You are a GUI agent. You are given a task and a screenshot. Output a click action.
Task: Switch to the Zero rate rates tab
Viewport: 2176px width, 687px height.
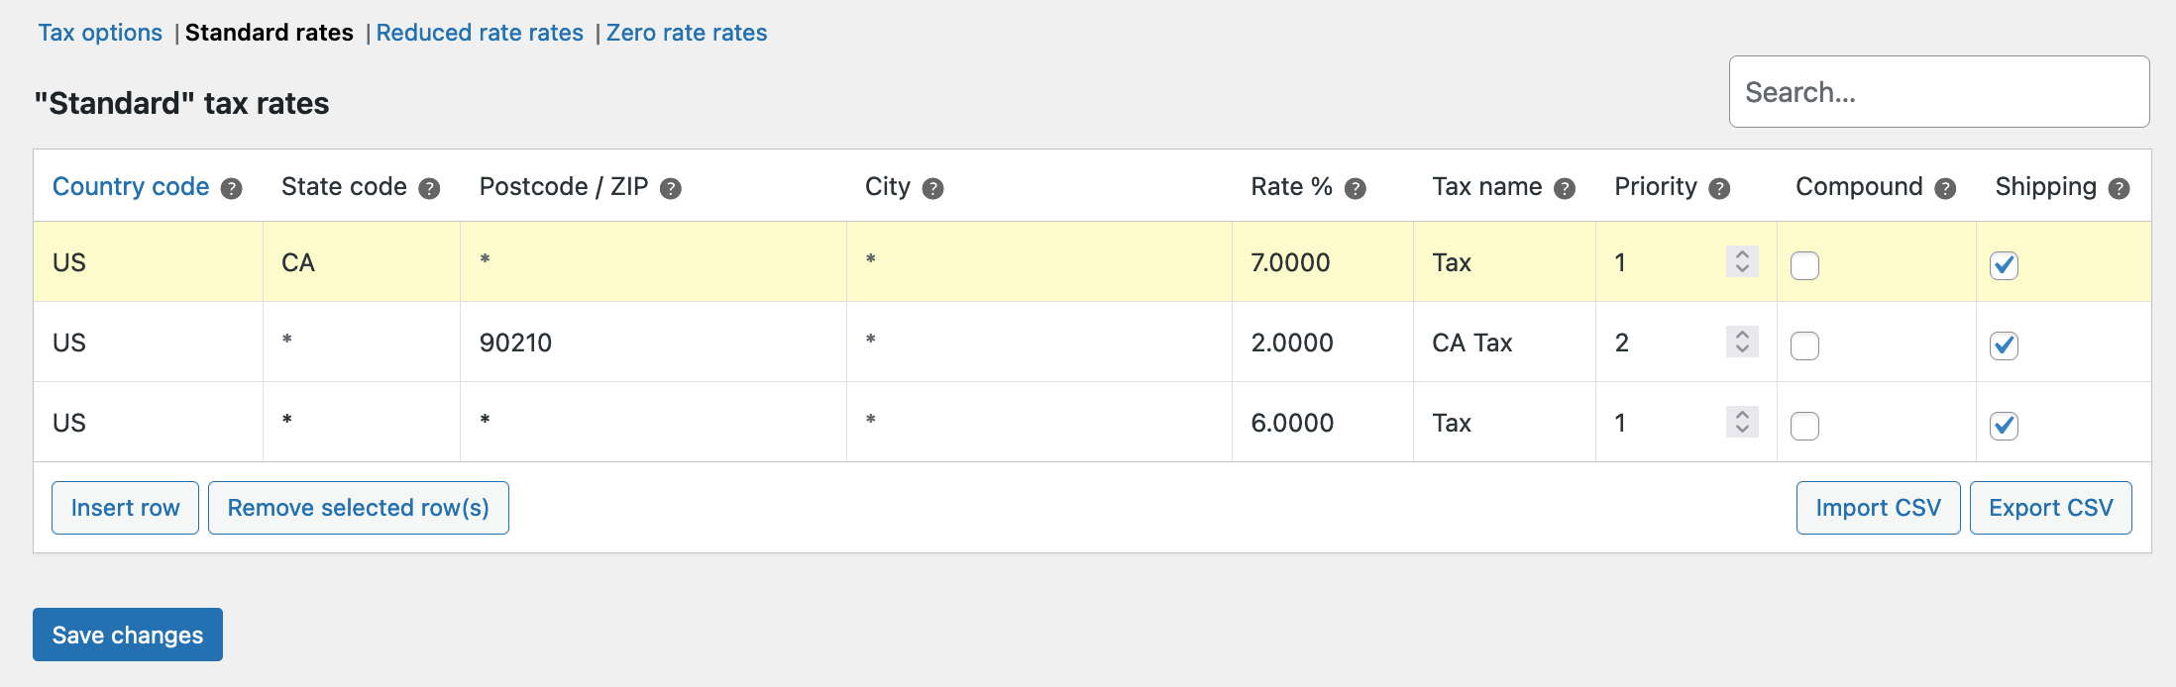(687, 33)
